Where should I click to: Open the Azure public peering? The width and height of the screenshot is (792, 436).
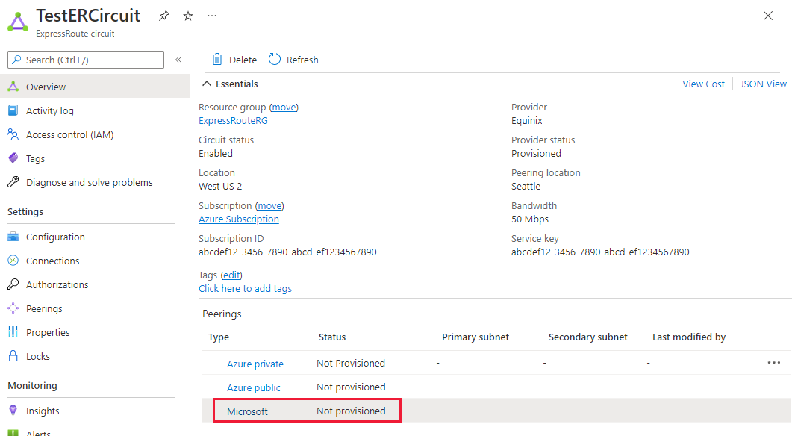(254, 387)
